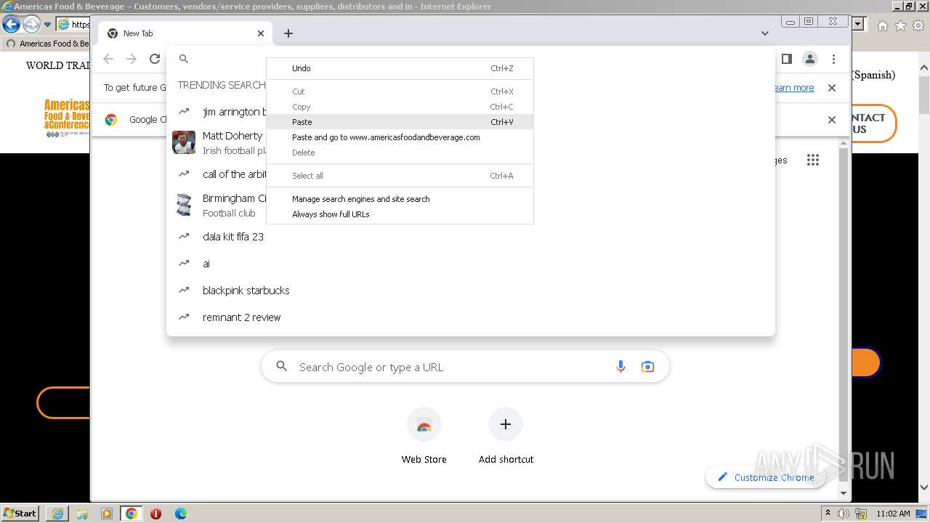Open a new tab with the plus icon

click(288, 33)
